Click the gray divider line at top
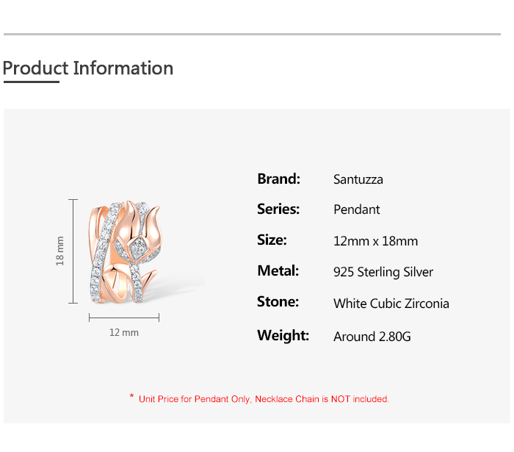 [x=252, y=34]
